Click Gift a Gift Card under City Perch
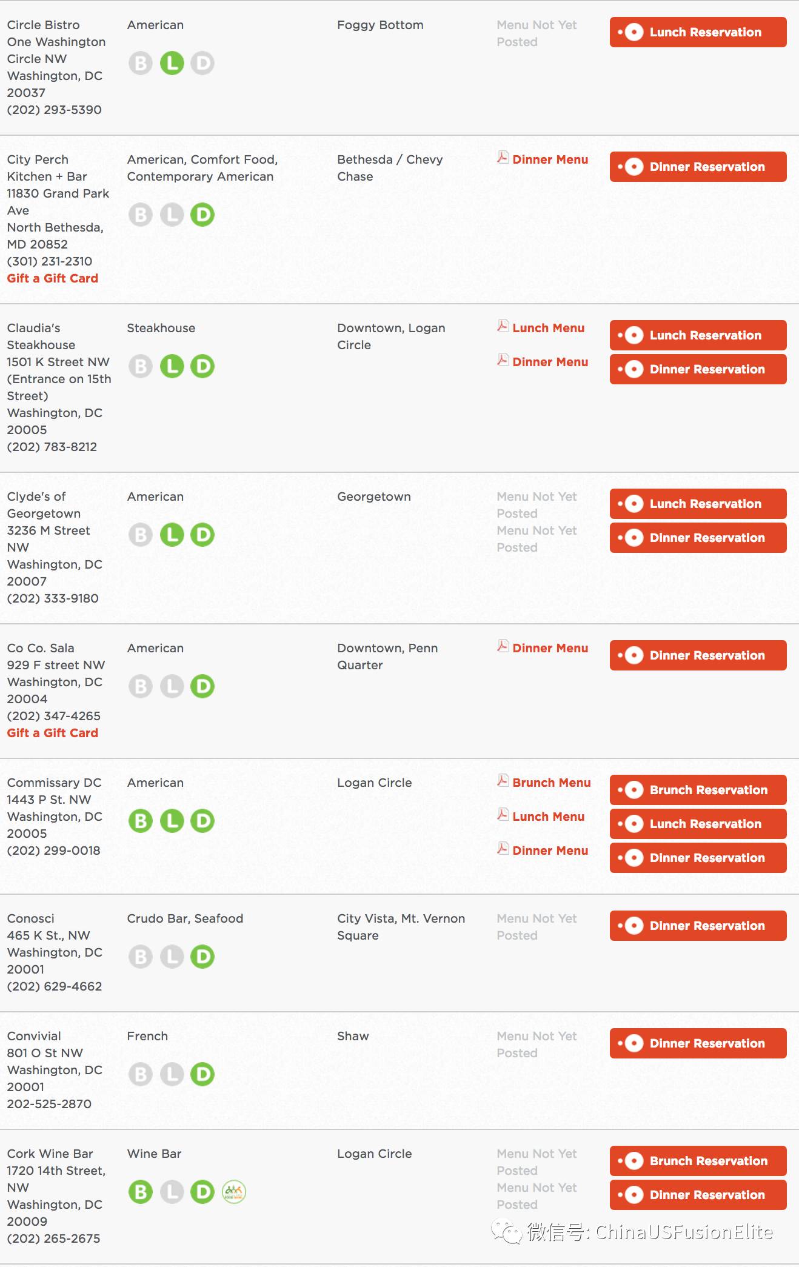The image size is (799, 1267). 53,278
